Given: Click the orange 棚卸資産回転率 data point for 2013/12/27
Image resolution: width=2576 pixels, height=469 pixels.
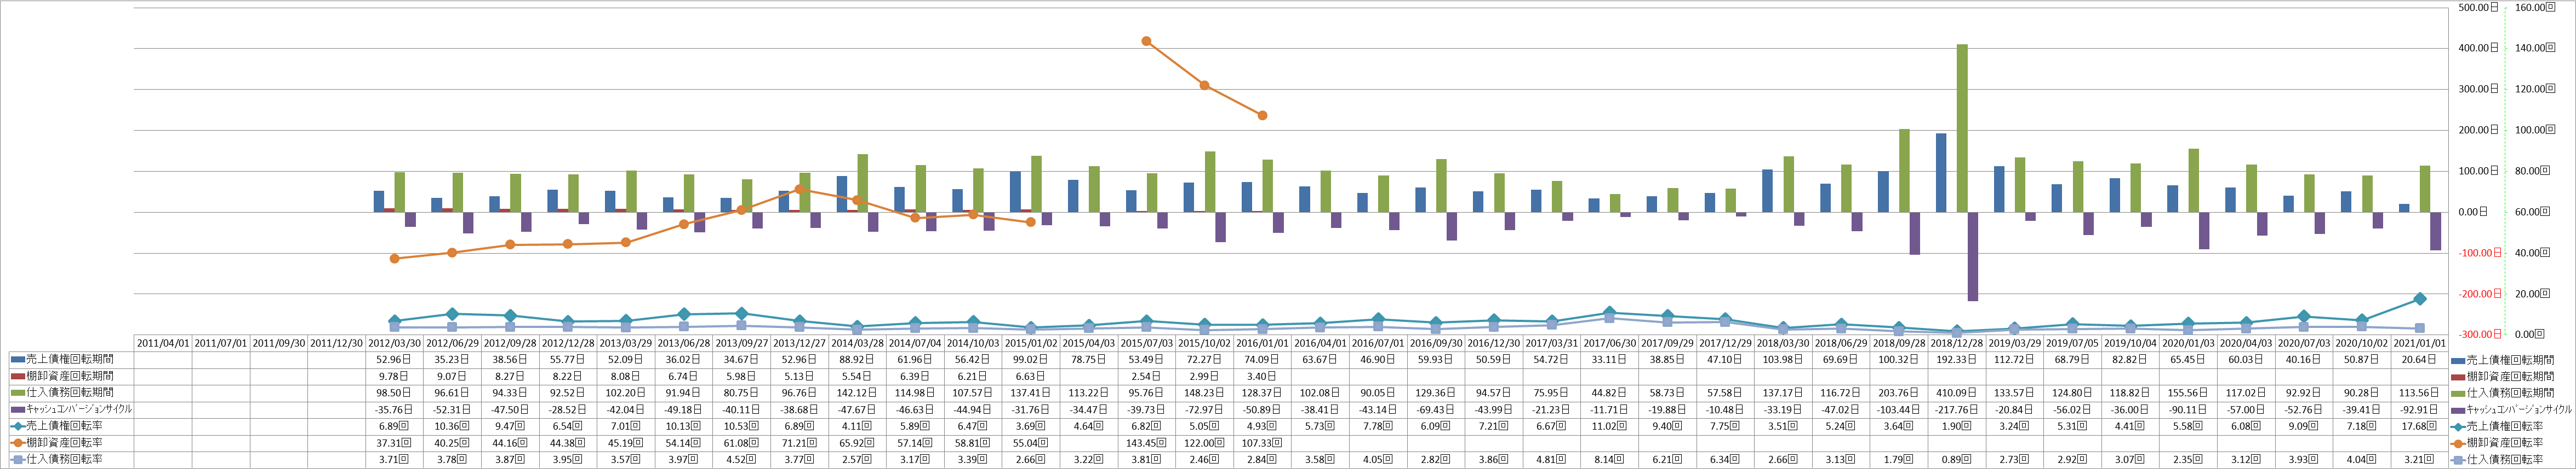Looking at the screenshot, I should [x=799, y=189].
